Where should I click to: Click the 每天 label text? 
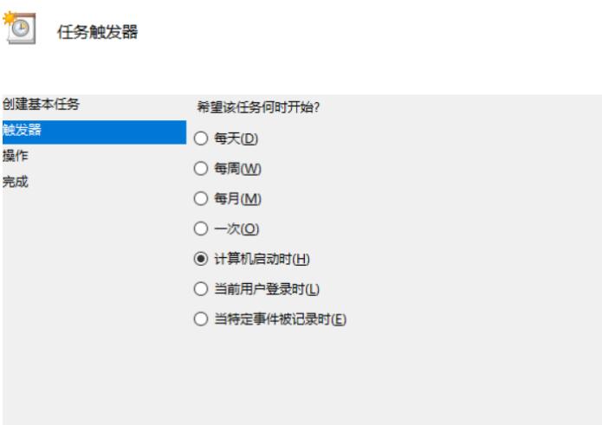(x=227, y=138)
